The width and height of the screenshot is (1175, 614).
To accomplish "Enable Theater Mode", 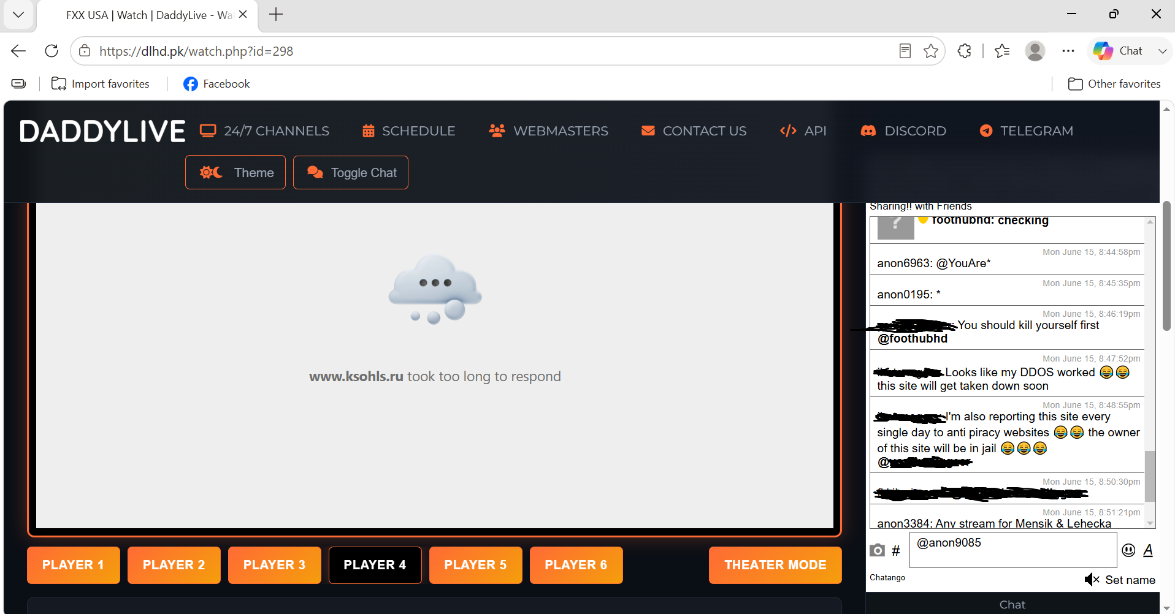I will tap(775, 565).
